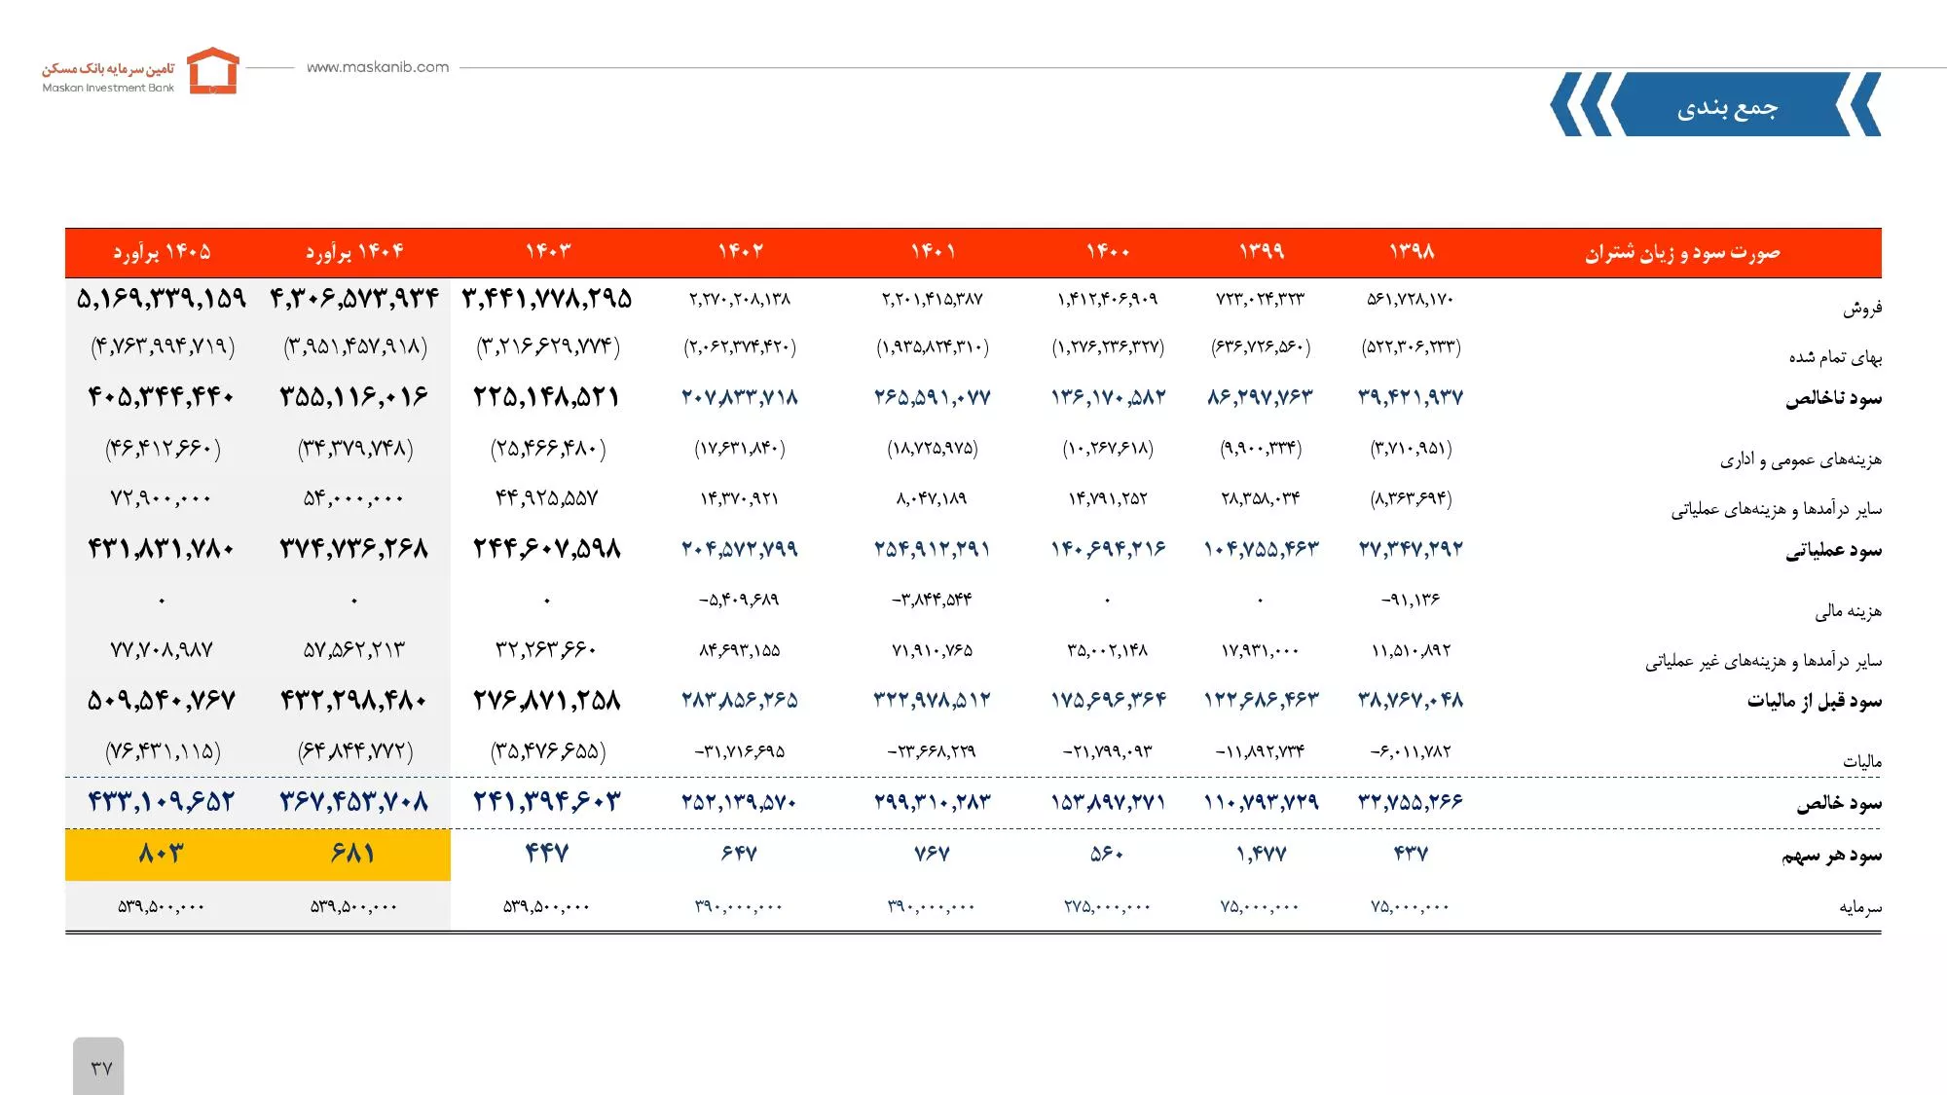
Task: Select the فروش row label
Action: [x=1862, y=309]
